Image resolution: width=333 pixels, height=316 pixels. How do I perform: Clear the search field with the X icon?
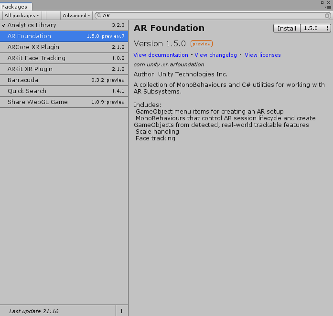click(x=327, y=15)
